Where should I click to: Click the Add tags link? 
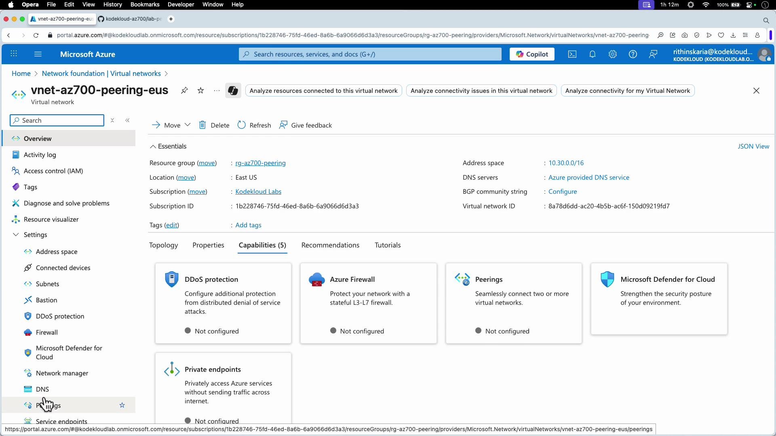click(x=248, y=225)
